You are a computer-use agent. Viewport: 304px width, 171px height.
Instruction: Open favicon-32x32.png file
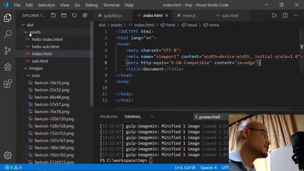point(52,90)
